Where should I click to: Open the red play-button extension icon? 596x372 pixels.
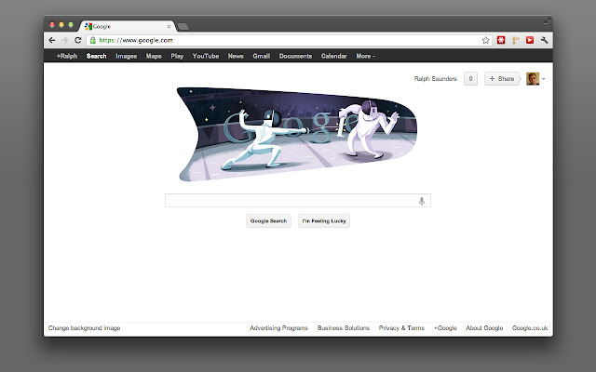530,40
